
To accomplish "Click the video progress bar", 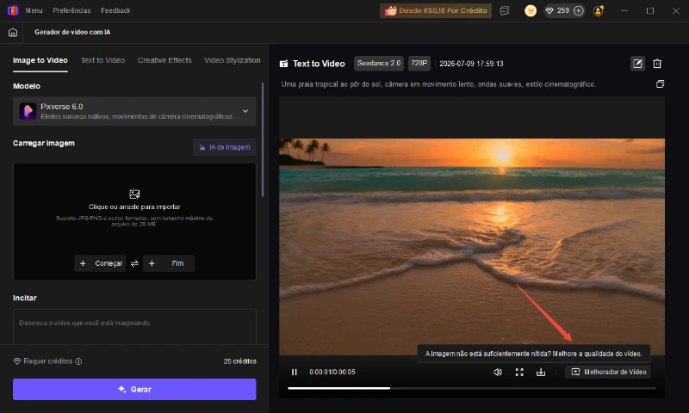I will coord(472,388).
